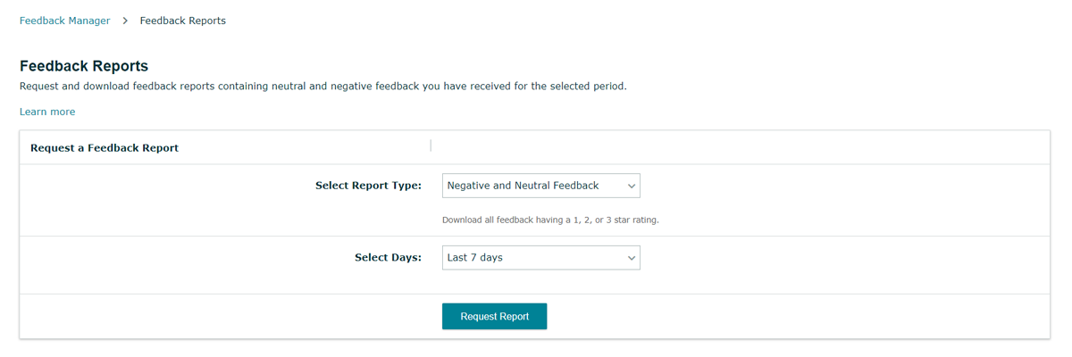Click the Request a Feedback Report header
1072x357 pixels.
click(105, 148)
